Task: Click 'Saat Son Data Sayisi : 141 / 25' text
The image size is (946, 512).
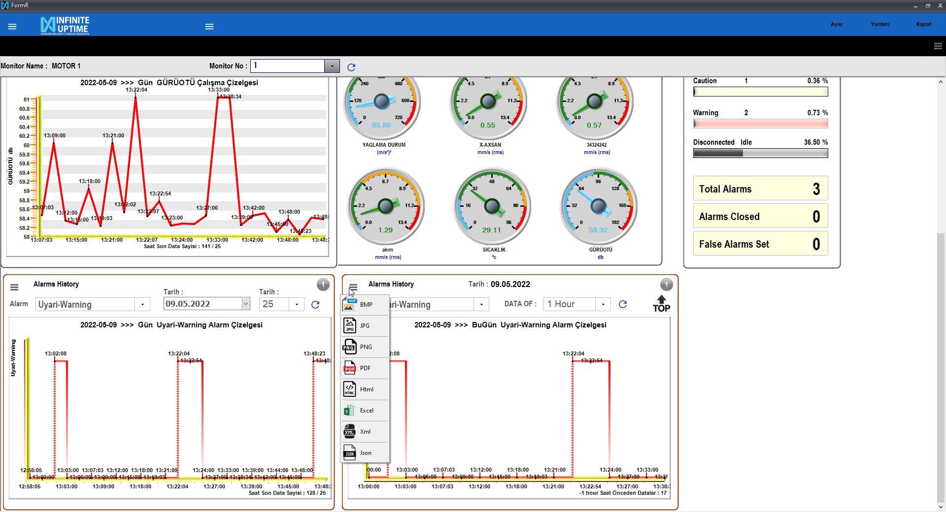Action: 182,246
